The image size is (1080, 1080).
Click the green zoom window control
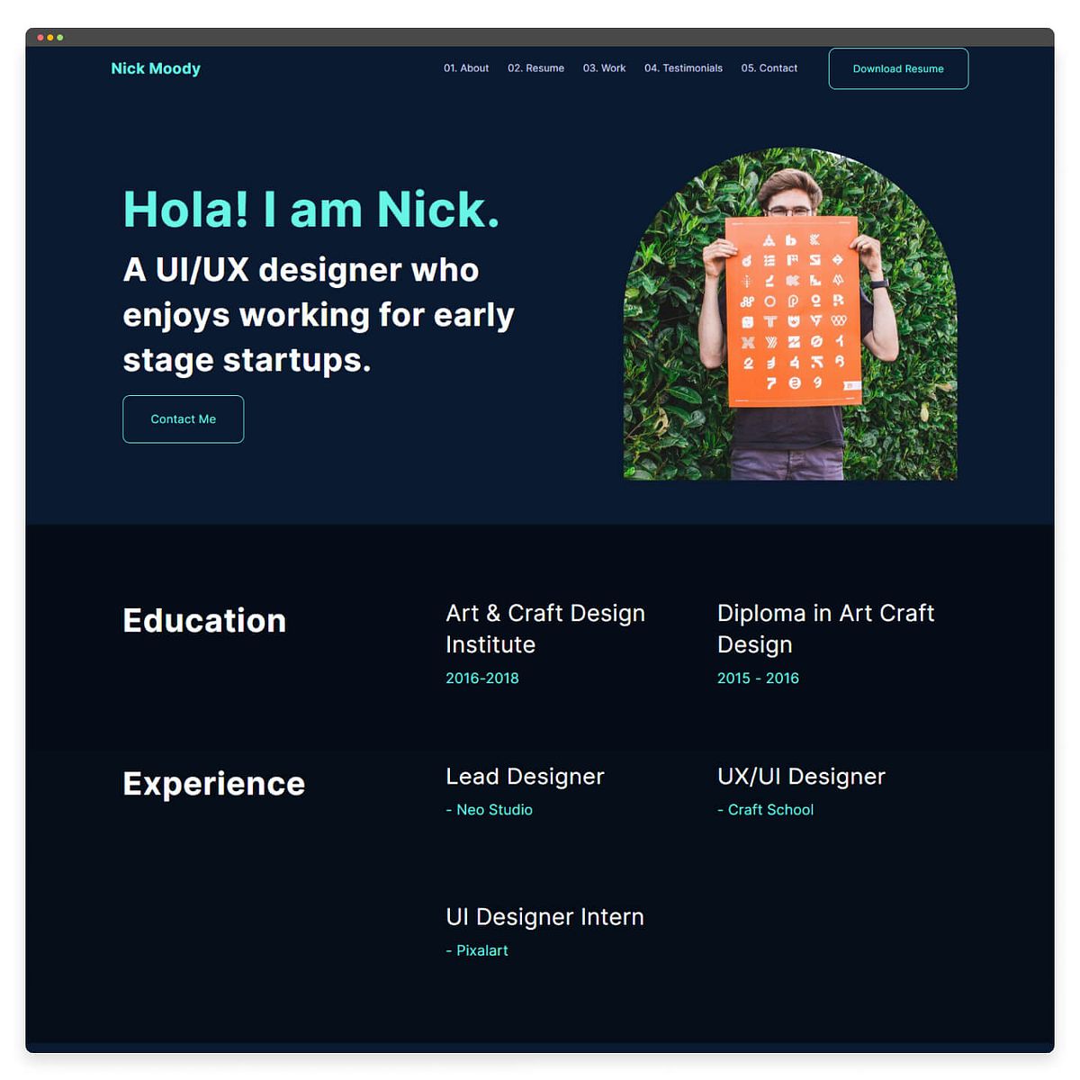tap(59, 37)
